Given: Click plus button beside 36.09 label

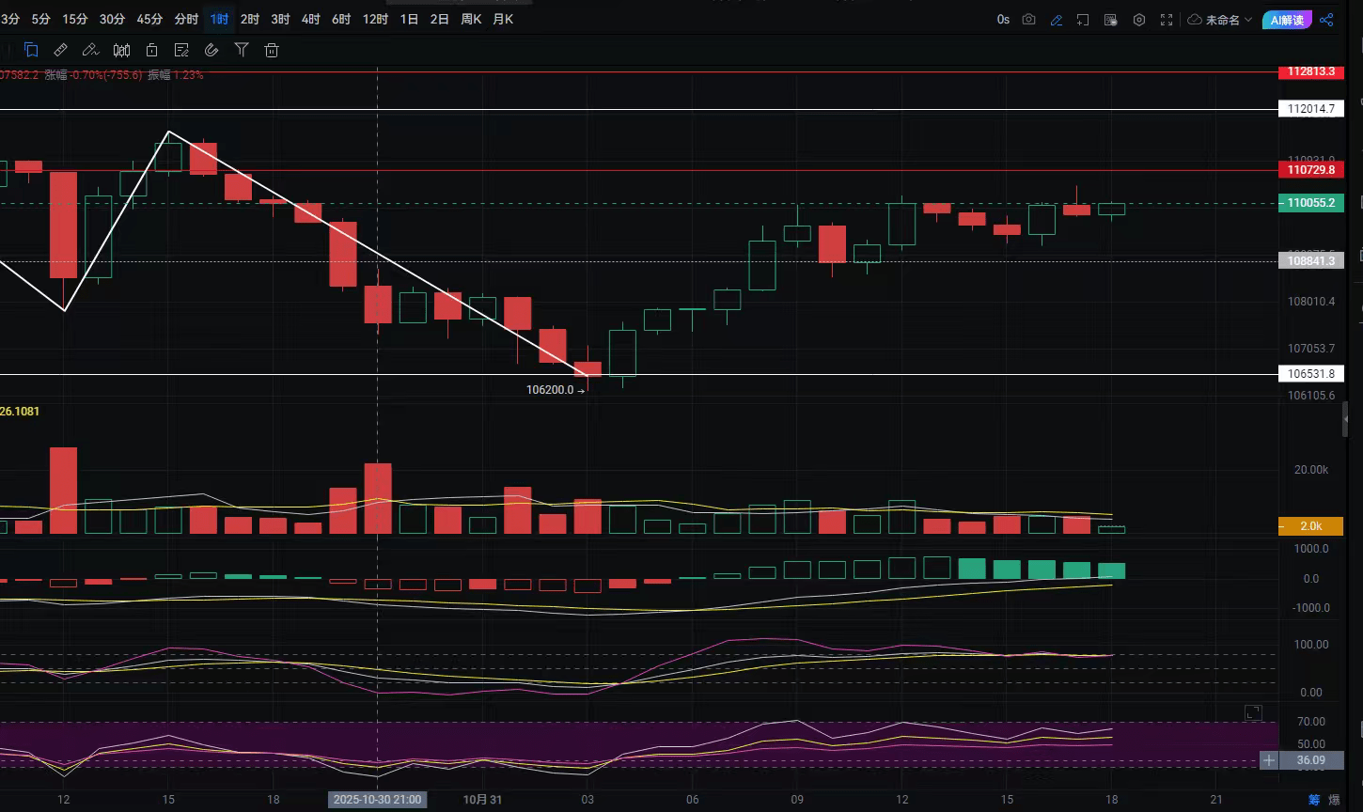Looking at the screenshot, I should (x=1269, y=760).
